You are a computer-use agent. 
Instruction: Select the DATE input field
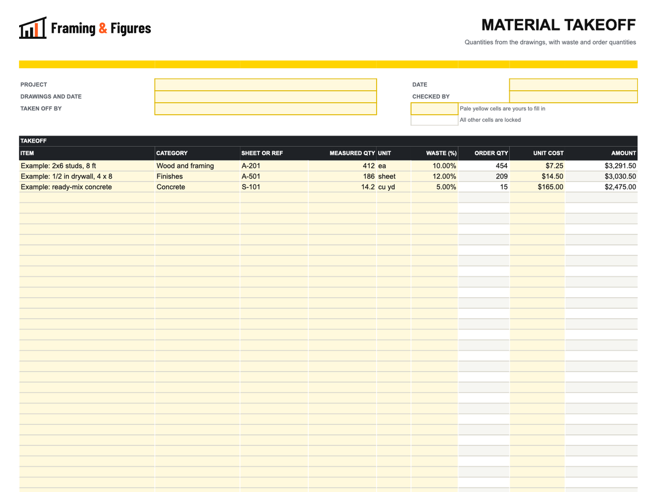click(x=573, y=85)
